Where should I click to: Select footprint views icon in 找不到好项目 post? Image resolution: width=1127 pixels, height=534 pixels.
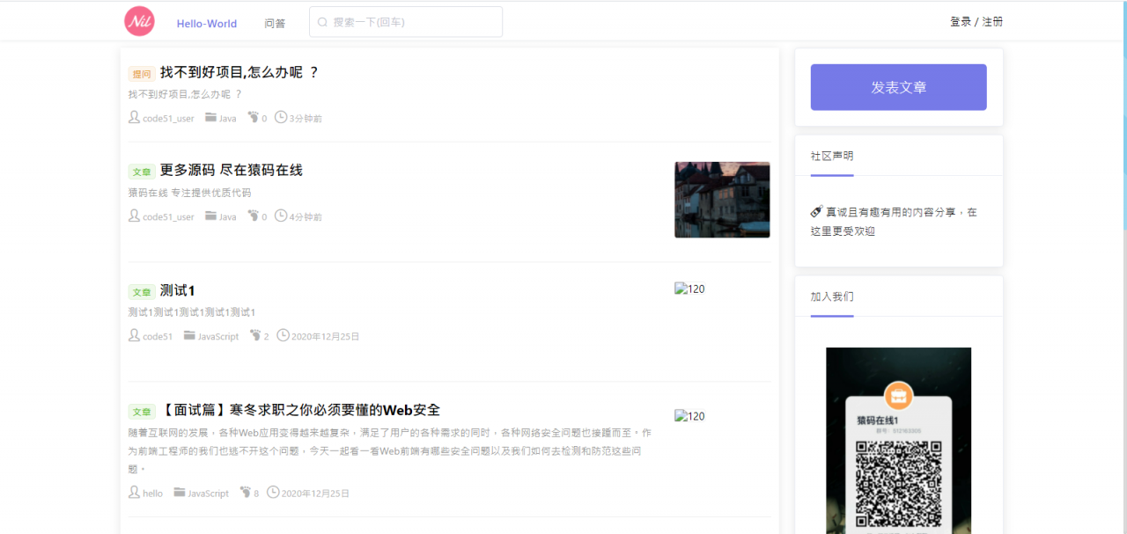(x=254, y=117)
